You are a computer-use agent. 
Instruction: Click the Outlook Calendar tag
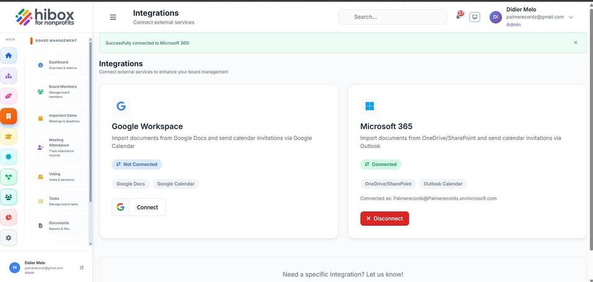443,184
